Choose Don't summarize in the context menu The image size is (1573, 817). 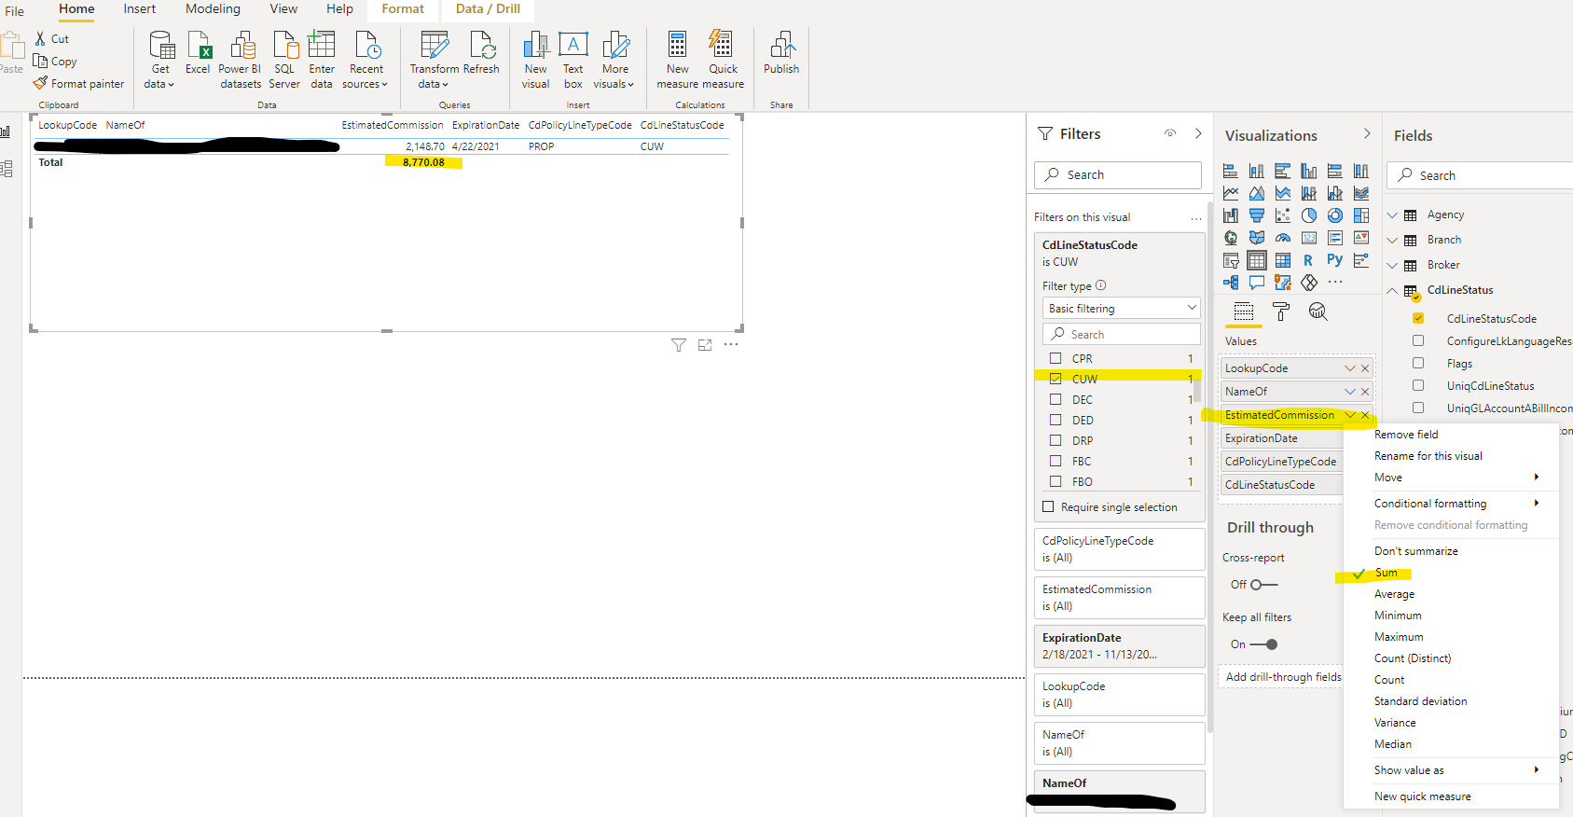1415,551
